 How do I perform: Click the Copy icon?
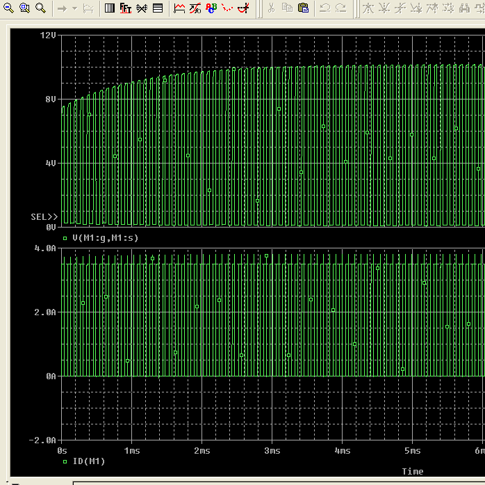point(288,8)
